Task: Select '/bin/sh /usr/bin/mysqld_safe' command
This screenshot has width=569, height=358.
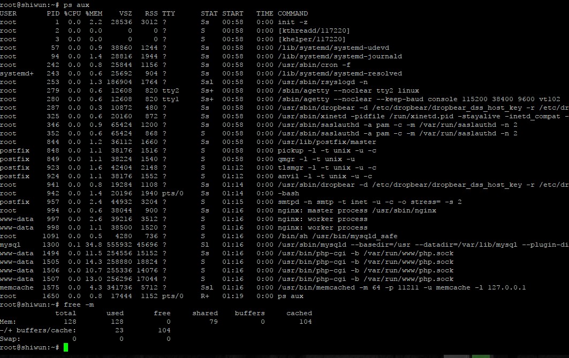Action: tap(337, 236)
